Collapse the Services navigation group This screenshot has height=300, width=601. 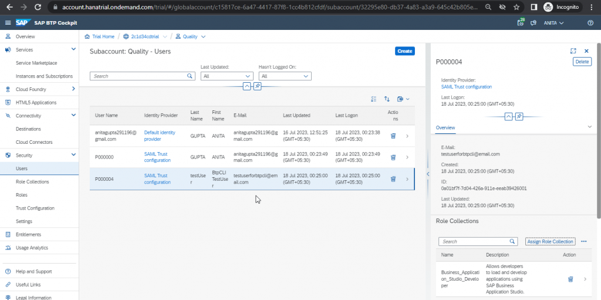[73, 49]
